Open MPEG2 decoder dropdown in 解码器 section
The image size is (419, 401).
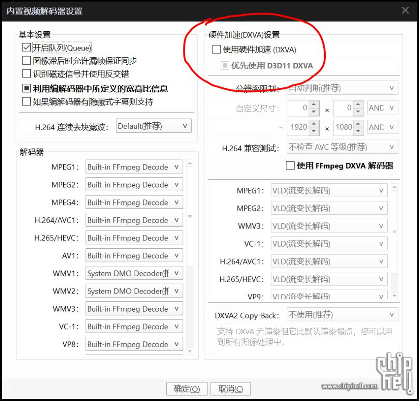pyautogui.click(x=134, y=184)
